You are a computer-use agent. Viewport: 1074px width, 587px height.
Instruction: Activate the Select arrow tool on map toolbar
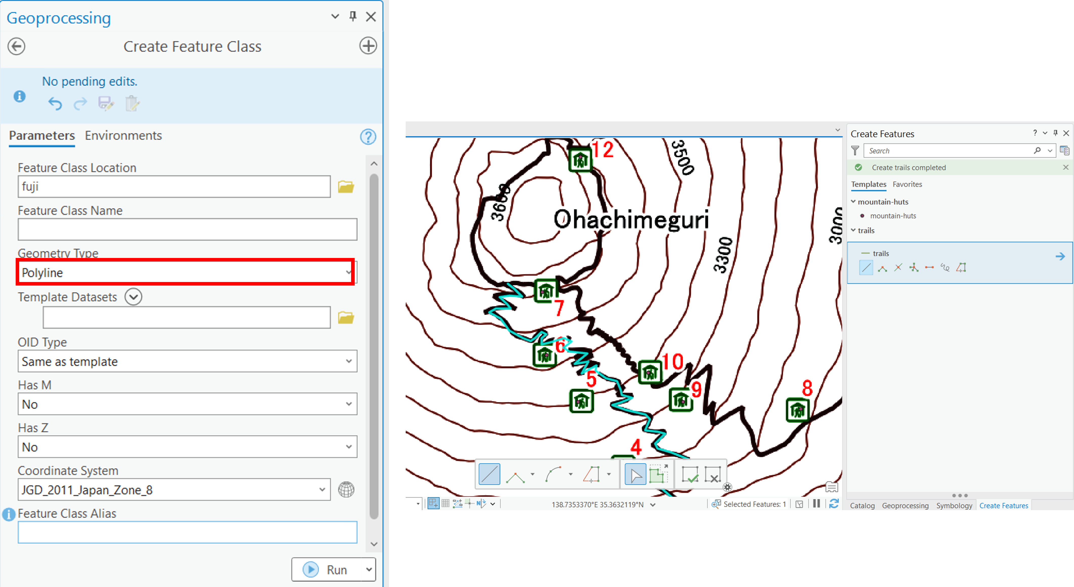(x=635, y=474)
